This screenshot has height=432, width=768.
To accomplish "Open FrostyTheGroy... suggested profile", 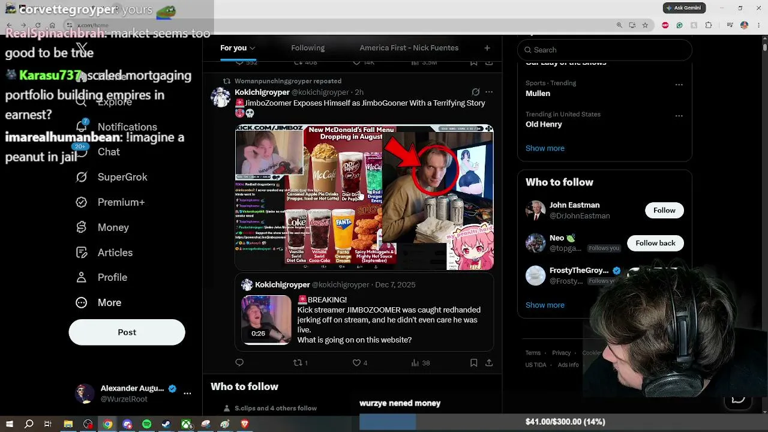I will (579, 271).
